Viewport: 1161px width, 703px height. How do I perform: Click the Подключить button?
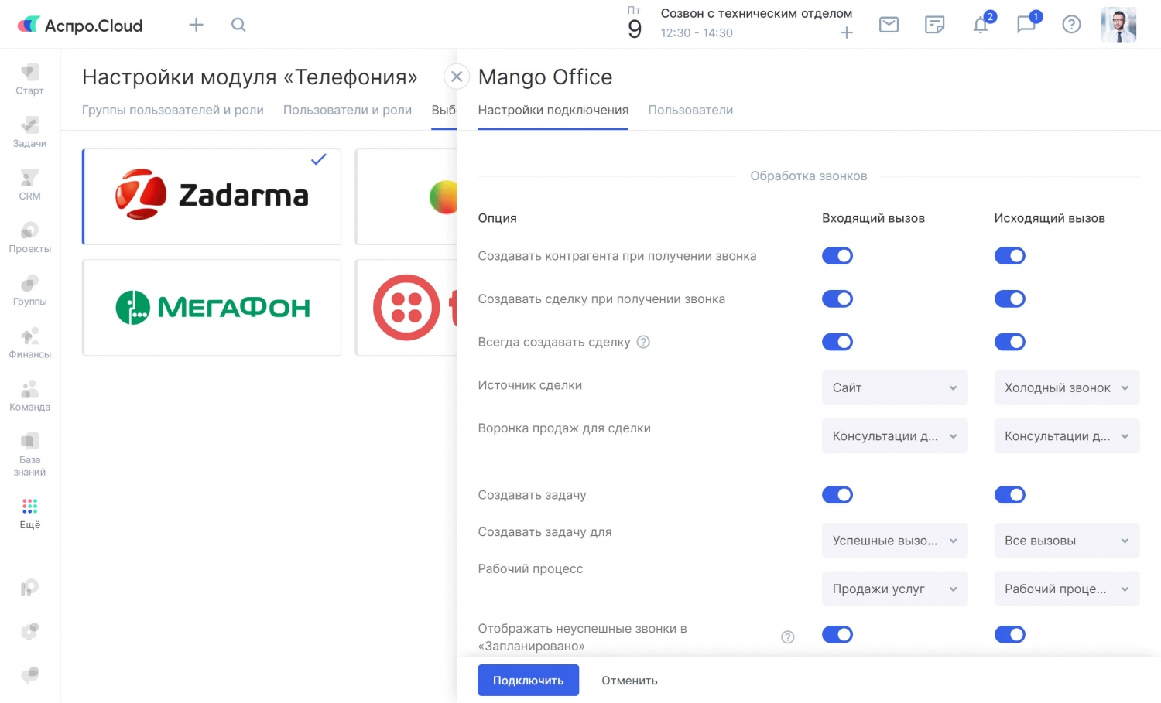point(528,681)
